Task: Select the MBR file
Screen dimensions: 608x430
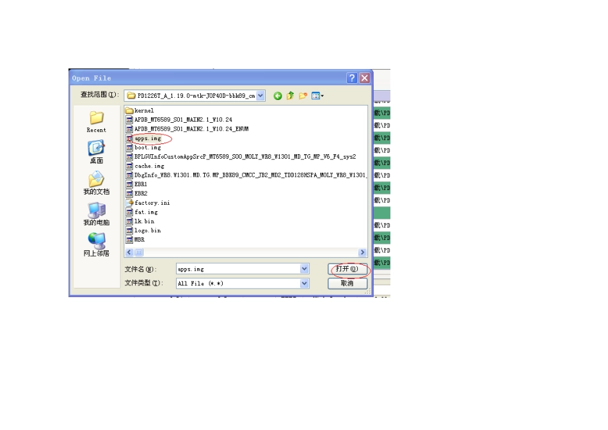Action: click(x=135, y=240)
